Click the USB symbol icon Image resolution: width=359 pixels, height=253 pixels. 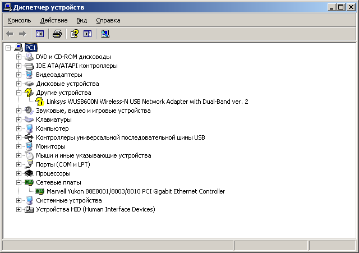(29, 137)
